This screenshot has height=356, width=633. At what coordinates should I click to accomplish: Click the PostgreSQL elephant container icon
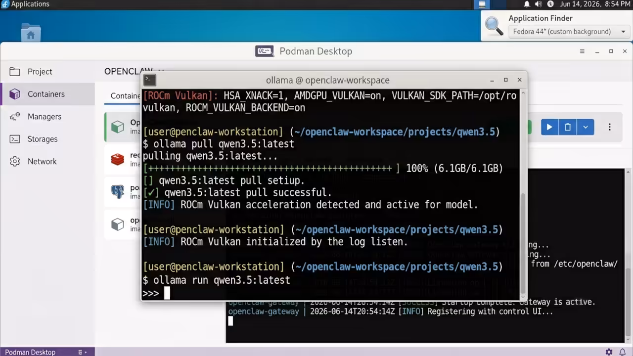click(x=118, y=191)
